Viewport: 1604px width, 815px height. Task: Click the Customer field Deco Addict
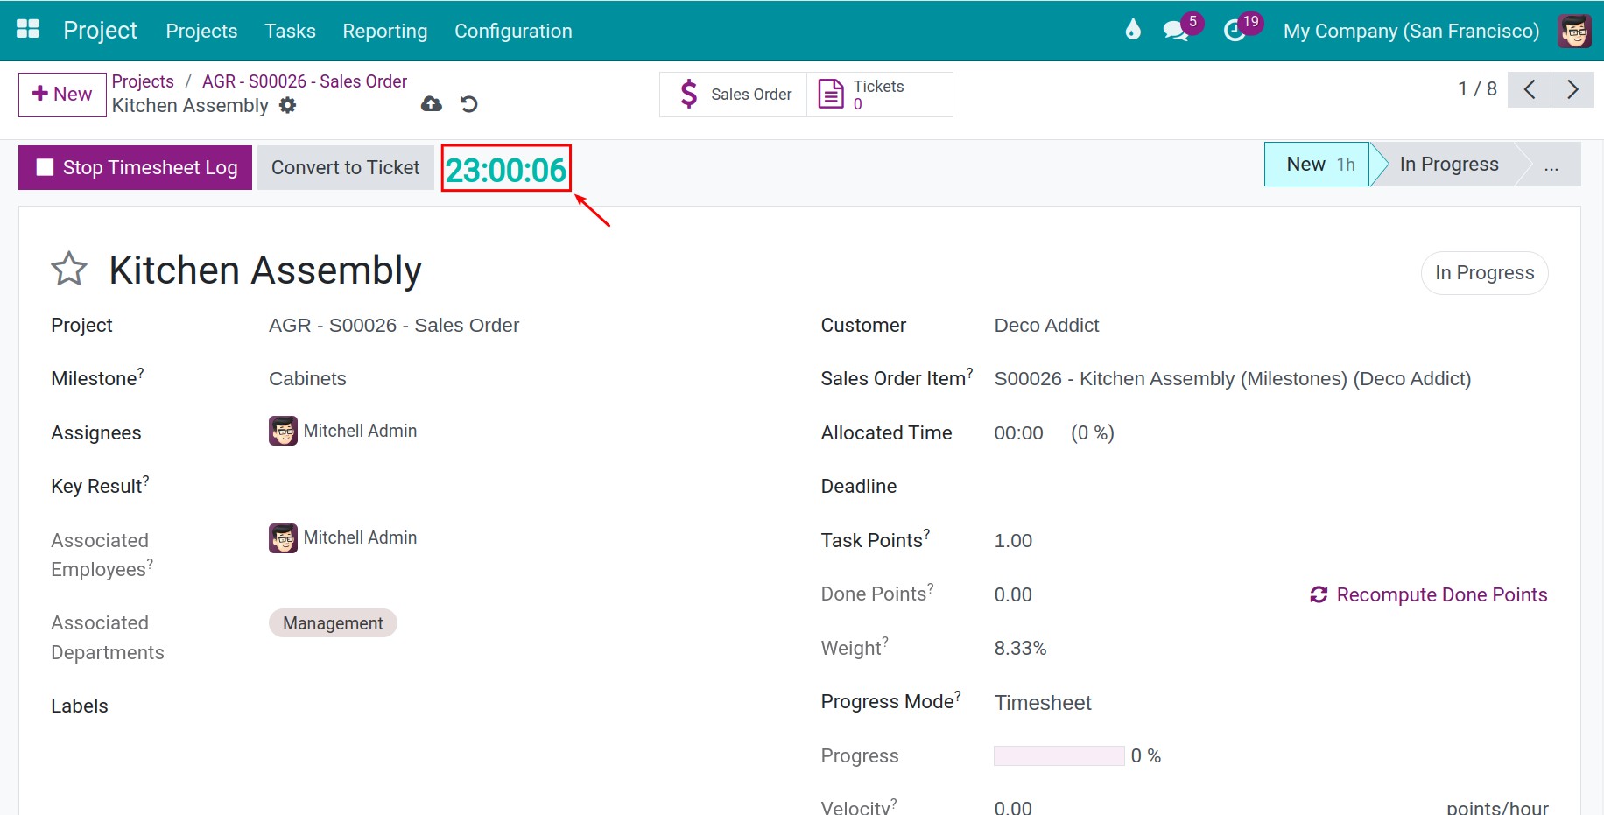(x=1046, y=326)
